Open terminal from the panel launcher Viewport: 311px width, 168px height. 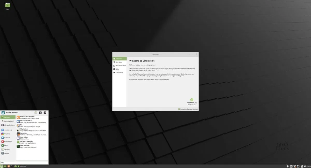pyautogui.click(x=12, y=166)
